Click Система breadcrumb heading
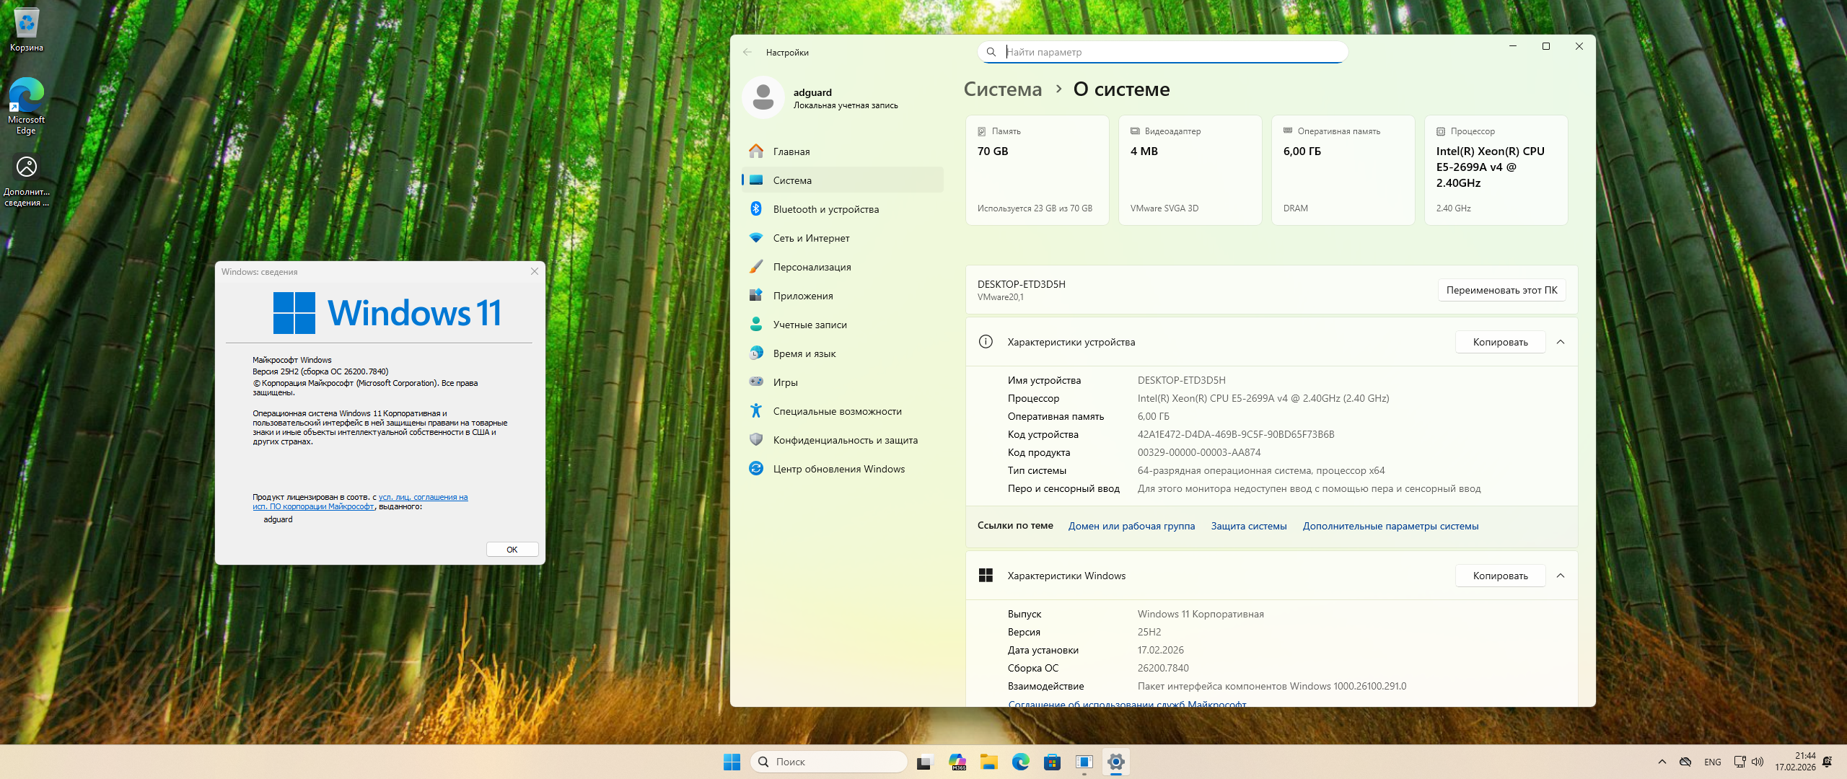This screenshot has width=1847, height=779. pos(1003,89)
